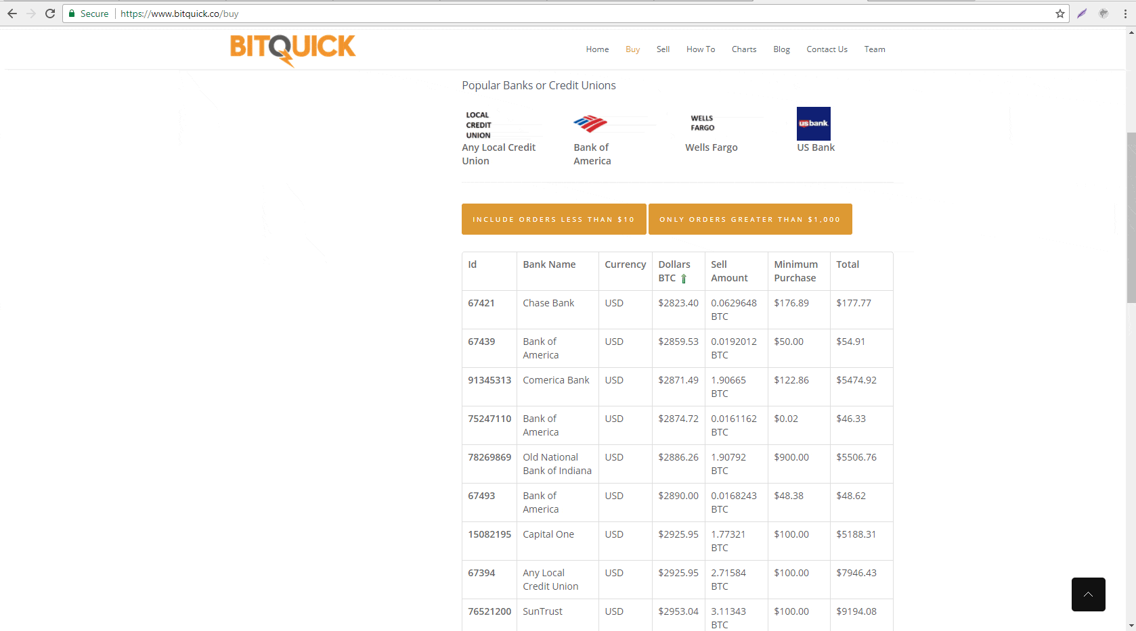Screen dimensions: 1136x631
Task: Click the green secure padlock icon
Action: (x=72, y=14)
